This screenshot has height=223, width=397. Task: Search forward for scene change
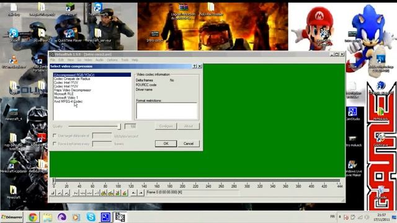[124, 193]
